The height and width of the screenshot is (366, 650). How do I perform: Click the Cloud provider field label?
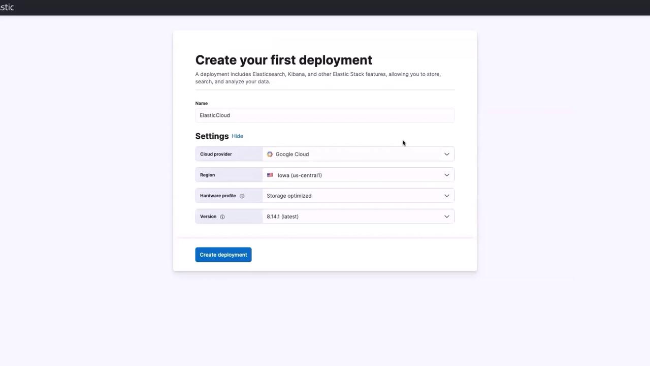tap(216, 154)
